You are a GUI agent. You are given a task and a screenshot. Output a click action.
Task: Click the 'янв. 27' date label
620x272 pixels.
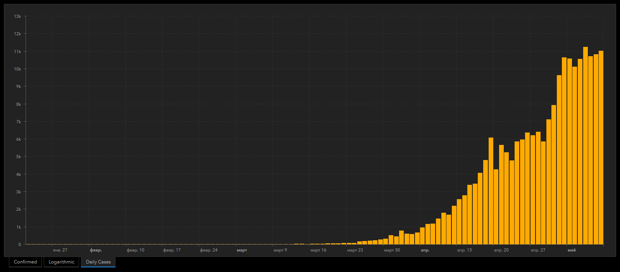pos(60,250)
